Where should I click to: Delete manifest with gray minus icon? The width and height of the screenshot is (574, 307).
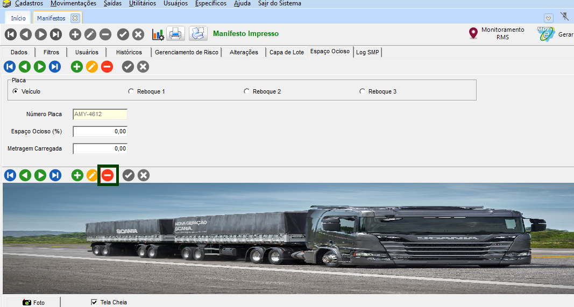[x=105, y=34]
